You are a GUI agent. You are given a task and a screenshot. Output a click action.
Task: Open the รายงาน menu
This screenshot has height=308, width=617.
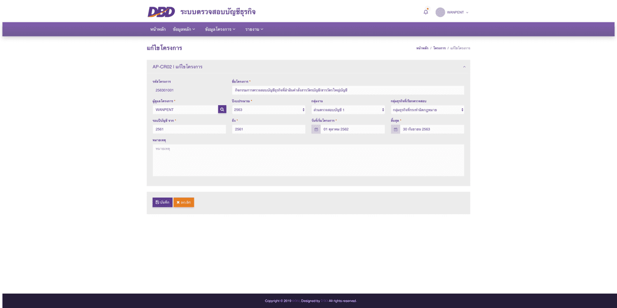254,29
